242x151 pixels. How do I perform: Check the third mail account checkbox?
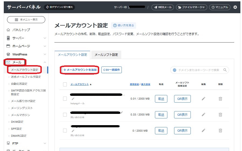tap(65, 131)
